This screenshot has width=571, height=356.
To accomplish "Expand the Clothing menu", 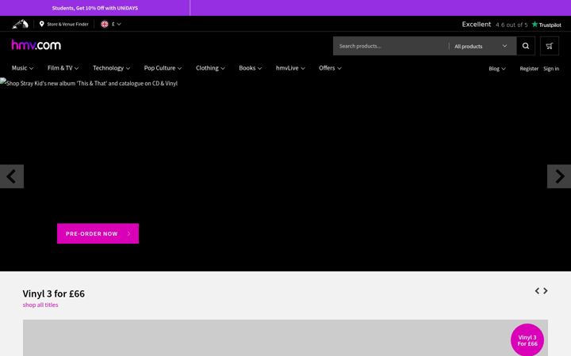I will 210,68.
